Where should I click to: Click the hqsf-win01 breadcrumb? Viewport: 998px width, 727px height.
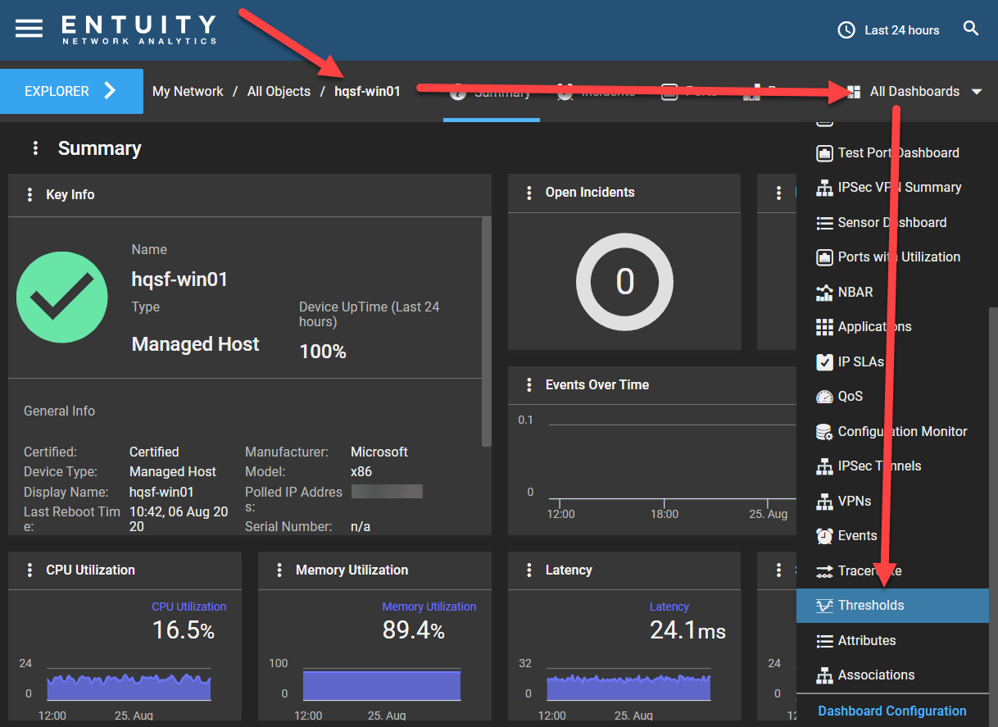pyautogui.click(x=367, y=92)
